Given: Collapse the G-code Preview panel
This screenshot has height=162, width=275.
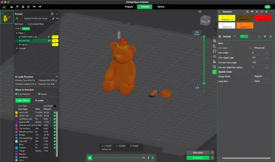Looking at the screenshot, I should (57, 77).
